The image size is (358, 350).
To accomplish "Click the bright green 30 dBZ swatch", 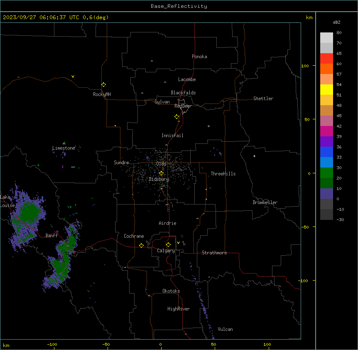I will point(326,173).
